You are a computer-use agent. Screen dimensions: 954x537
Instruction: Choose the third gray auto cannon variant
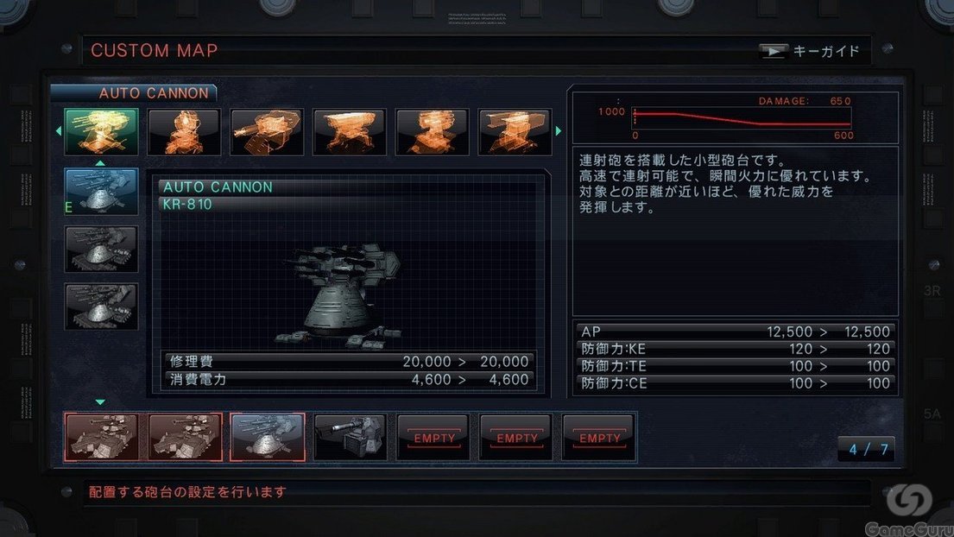[101, 306]
